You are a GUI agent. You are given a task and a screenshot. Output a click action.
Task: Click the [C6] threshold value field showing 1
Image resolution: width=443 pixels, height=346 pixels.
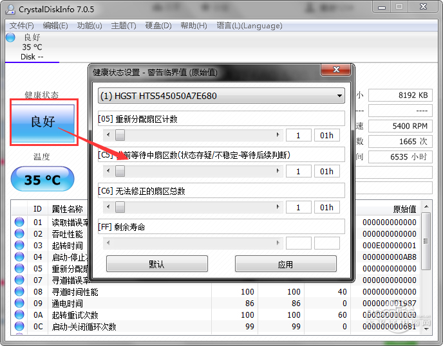[x=298, y=208]
